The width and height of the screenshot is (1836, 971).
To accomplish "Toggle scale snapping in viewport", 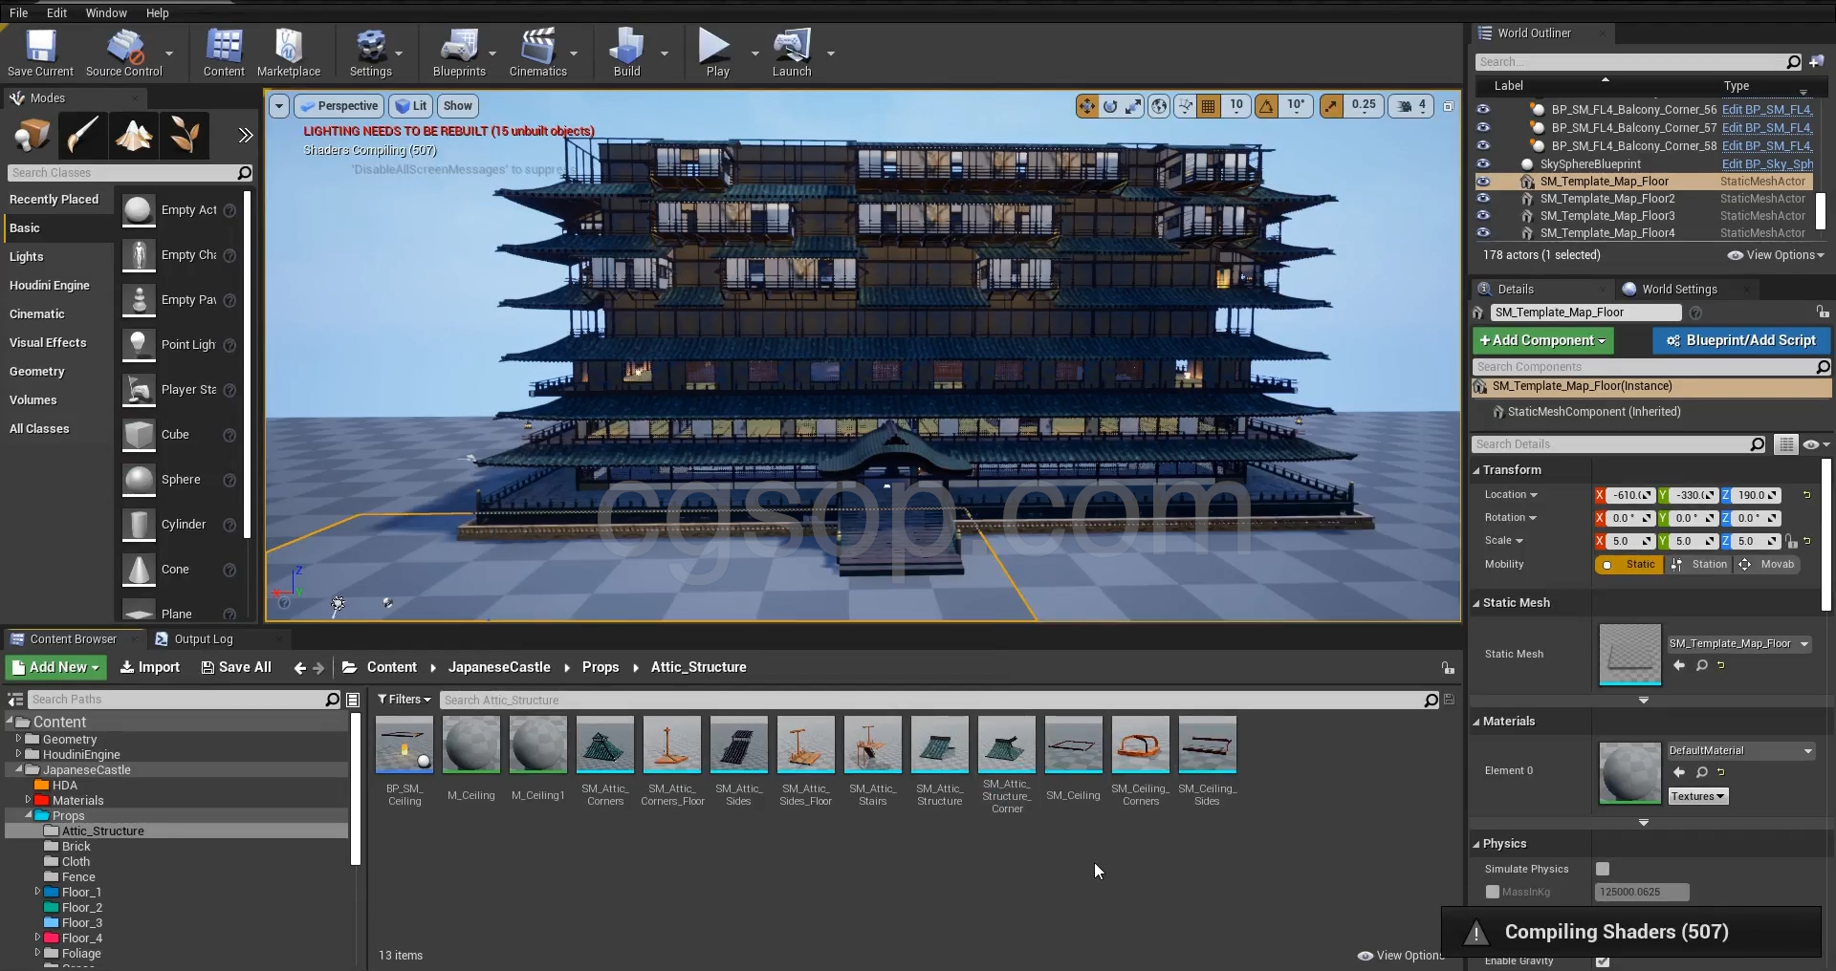I will 1331,106.
